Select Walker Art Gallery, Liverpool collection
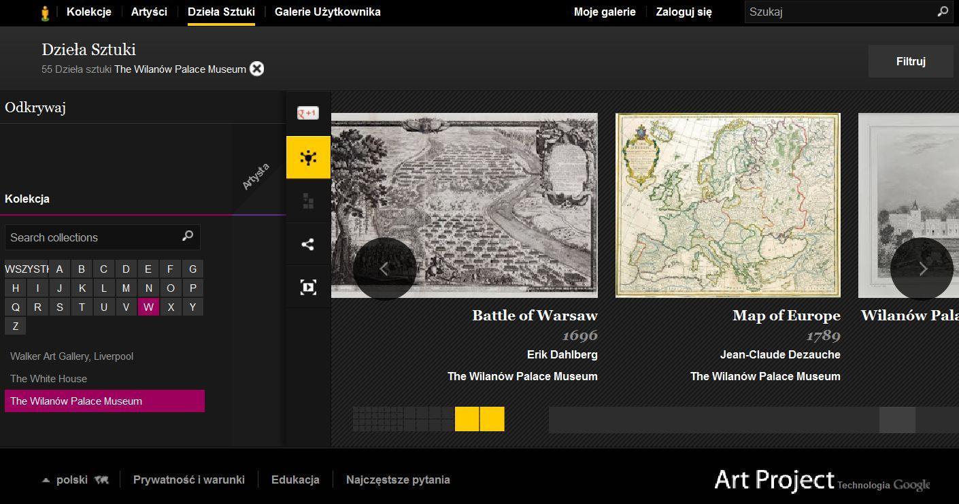Viewport: 959px width, 504px height. click(x=71, y=356)
